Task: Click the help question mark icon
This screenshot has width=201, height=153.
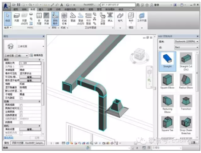Action: tap(182, 5)
